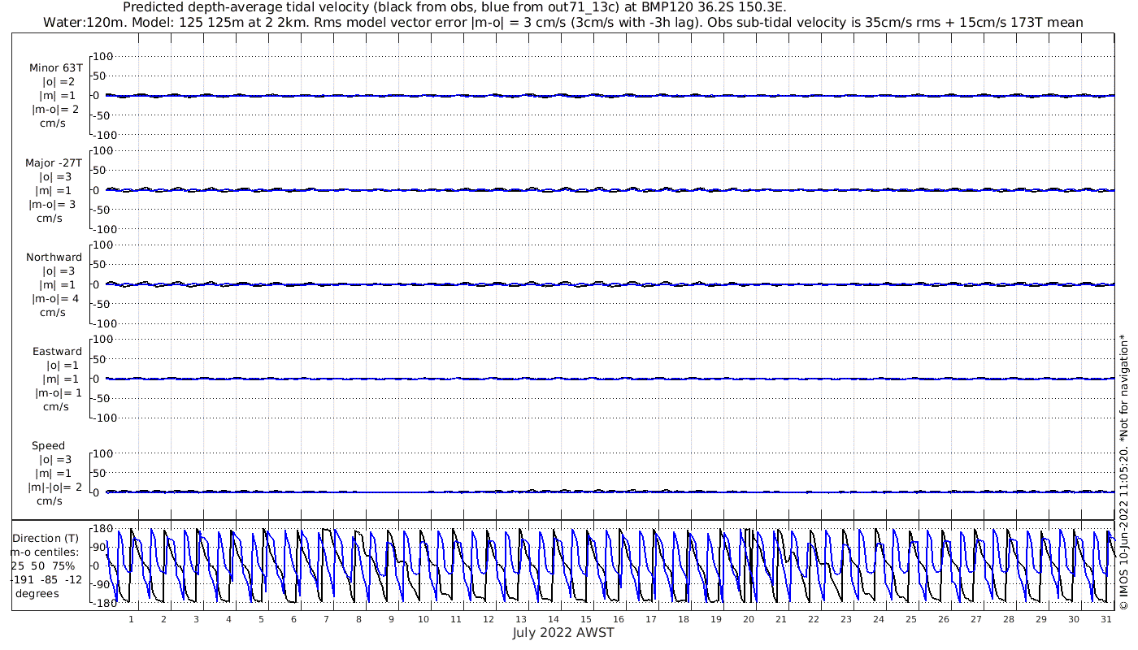Image resolution: width=1138 pixels, height=650 pixels.
Task: Click the 'Major -27T' panel label
Action: coord(54,163)
